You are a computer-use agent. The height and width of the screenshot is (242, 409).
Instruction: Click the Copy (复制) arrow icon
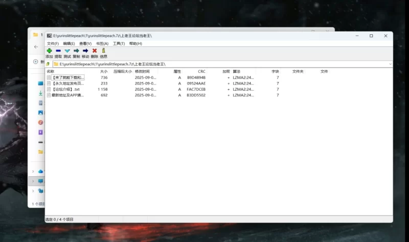pos(76,50)
